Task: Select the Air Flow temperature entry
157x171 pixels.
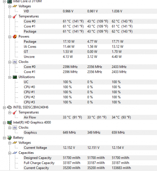Action: [x=90, y=118]
